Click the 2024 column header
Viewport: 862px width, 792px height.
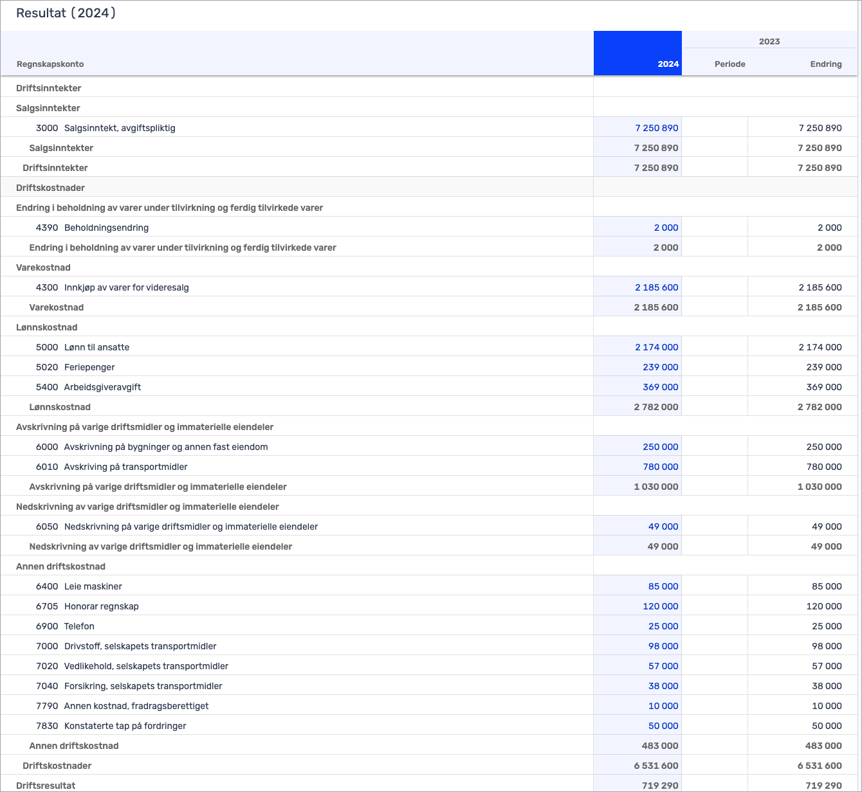(668, 64)
